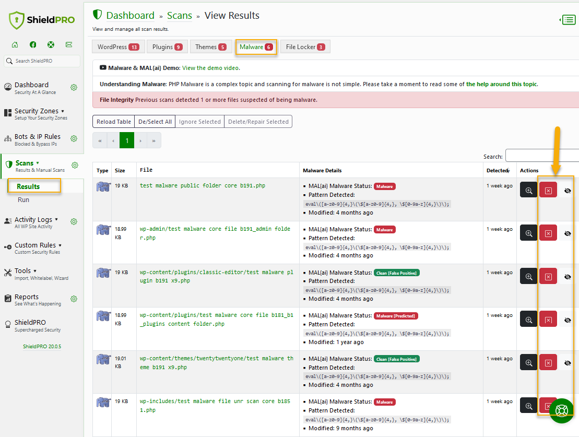Open Scans settings gear icon
This screenshot has width=579, height=437.
click(x=75, y=165)
